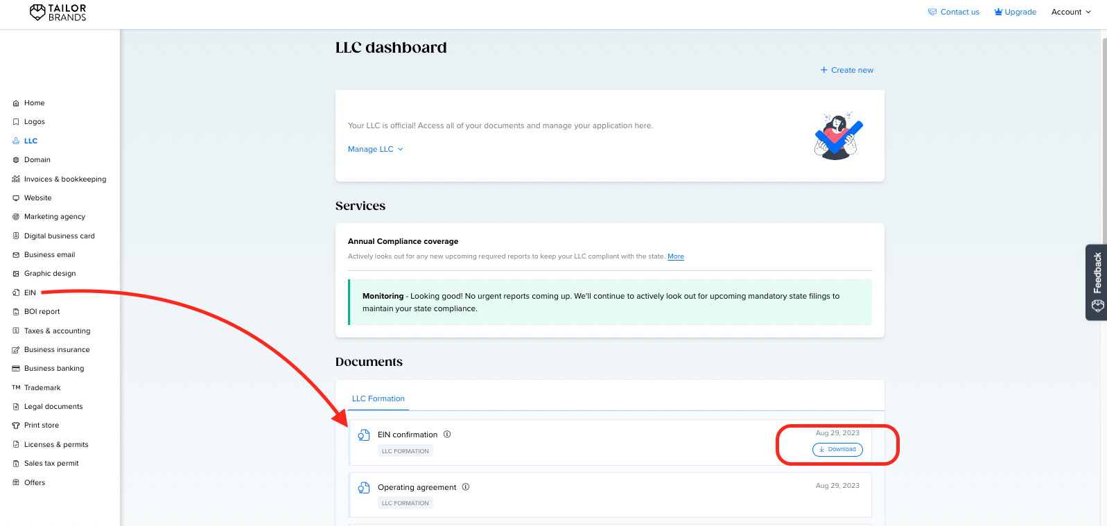Click info icon beside Operating agreement
Viewport: 1107px width, 526px height.
[466, 487]
